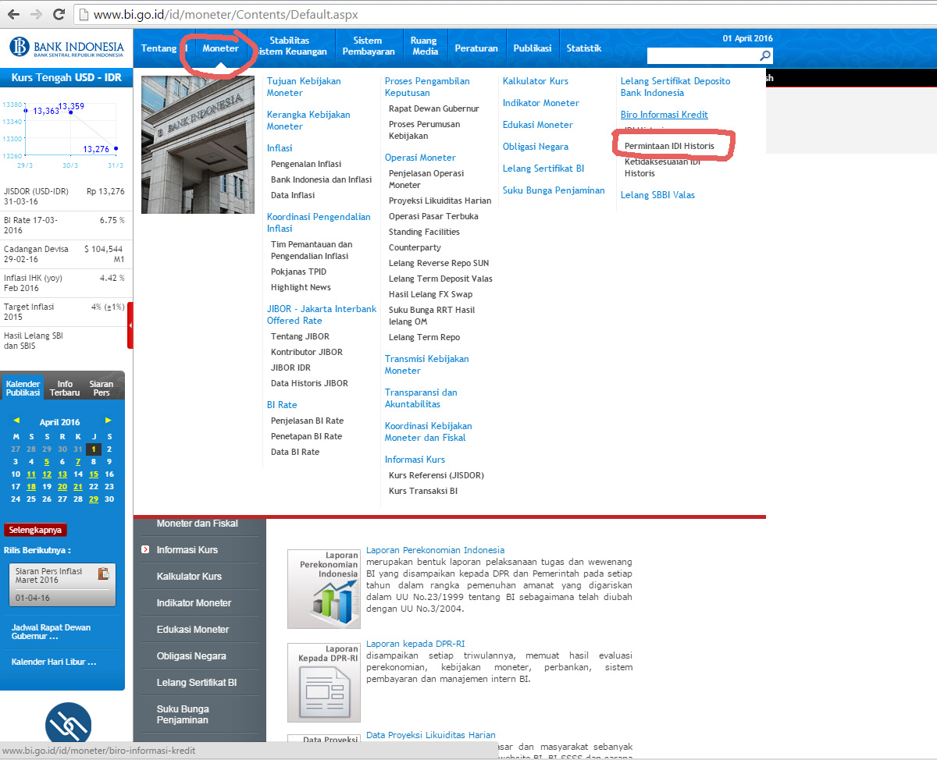The width and height of the screenshot is (937, 760).
Task: Click the magnifier search icon
Action: coord(764,55)
